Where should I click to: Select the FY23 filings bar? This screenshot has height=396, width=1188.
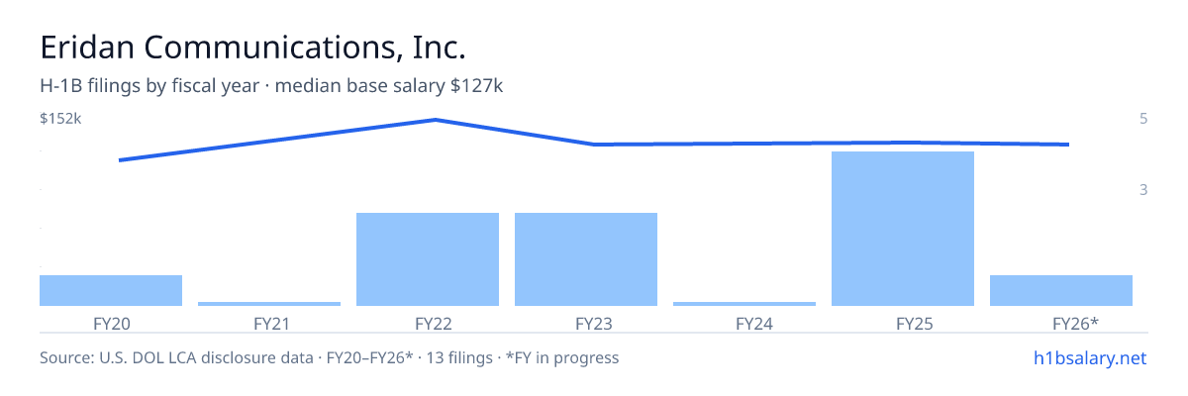click(586, 259)
